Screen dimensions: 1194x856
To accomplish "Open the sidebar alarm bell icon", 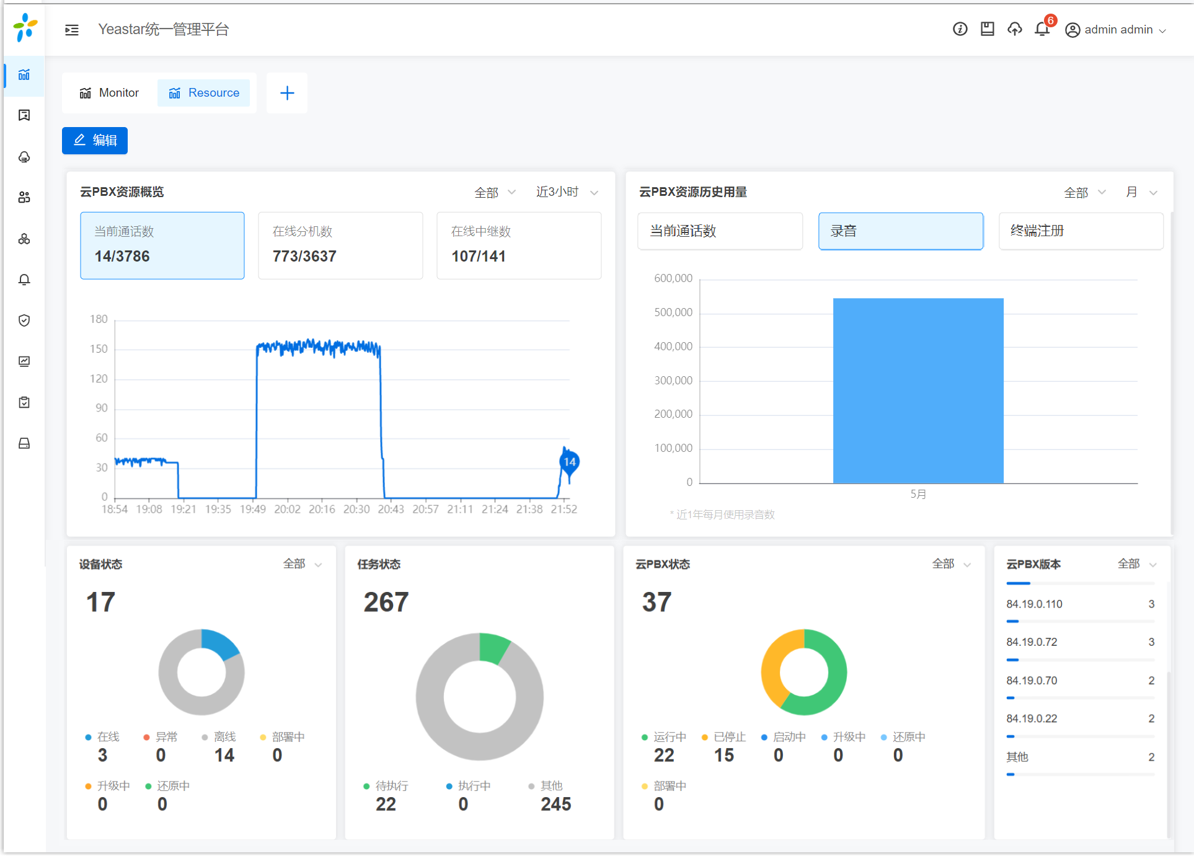I will click(24, 280).
